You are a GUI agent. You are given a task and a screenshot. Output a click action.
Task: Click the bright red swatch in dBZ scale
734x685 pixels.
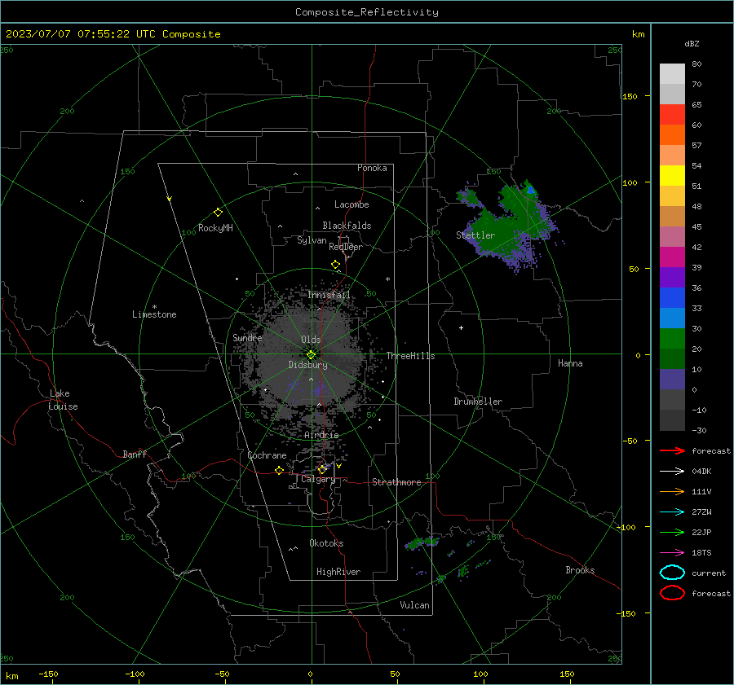click(672, 115)
